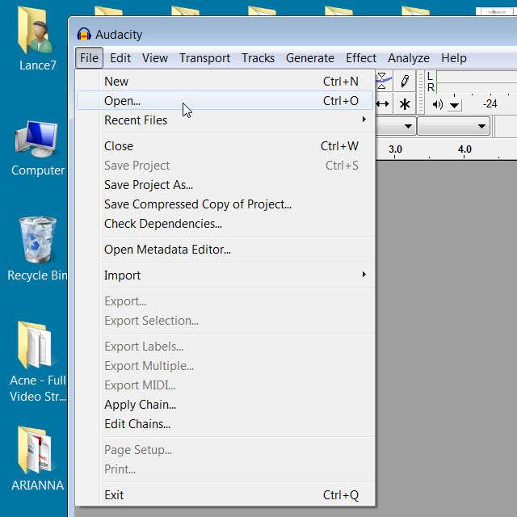
Task: Open the Help menu
Action: [x=454, y=58]
